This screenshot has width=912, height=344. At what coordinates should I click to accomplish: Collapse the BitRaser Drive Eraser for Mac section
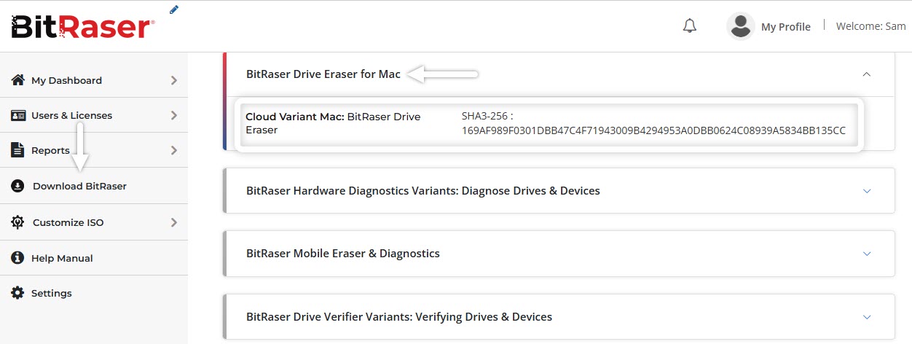pyautogui.click(x=866, y=74)
